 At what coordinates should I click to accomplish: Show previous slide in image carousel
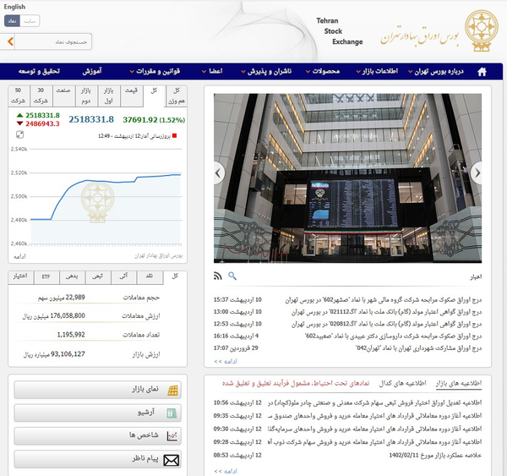tap(219, 173)
